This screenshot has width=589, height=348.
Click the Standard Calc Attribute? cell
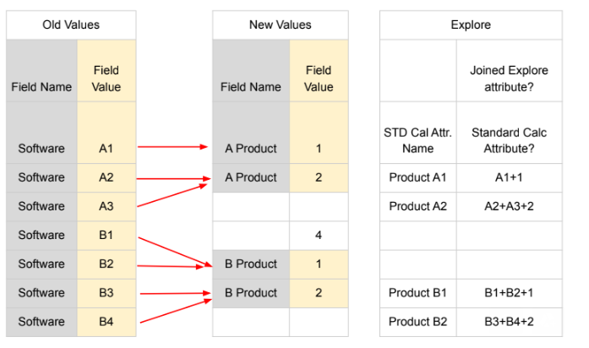508,140
